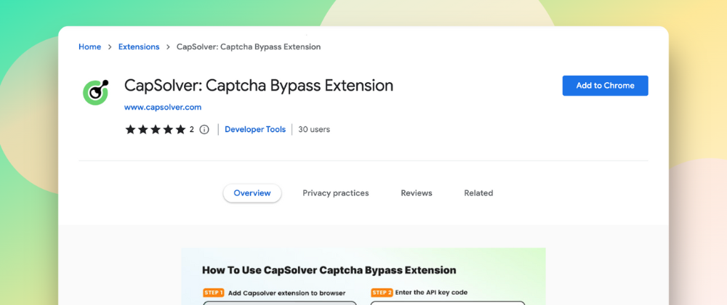Visit www.capsolver.com website link

163,107
